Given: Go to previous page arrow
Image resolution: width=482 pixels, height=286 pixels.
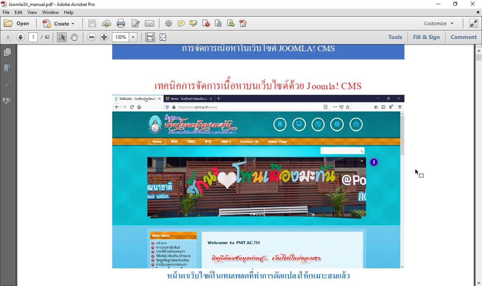Looking at the screenshot, I should 8,37.
